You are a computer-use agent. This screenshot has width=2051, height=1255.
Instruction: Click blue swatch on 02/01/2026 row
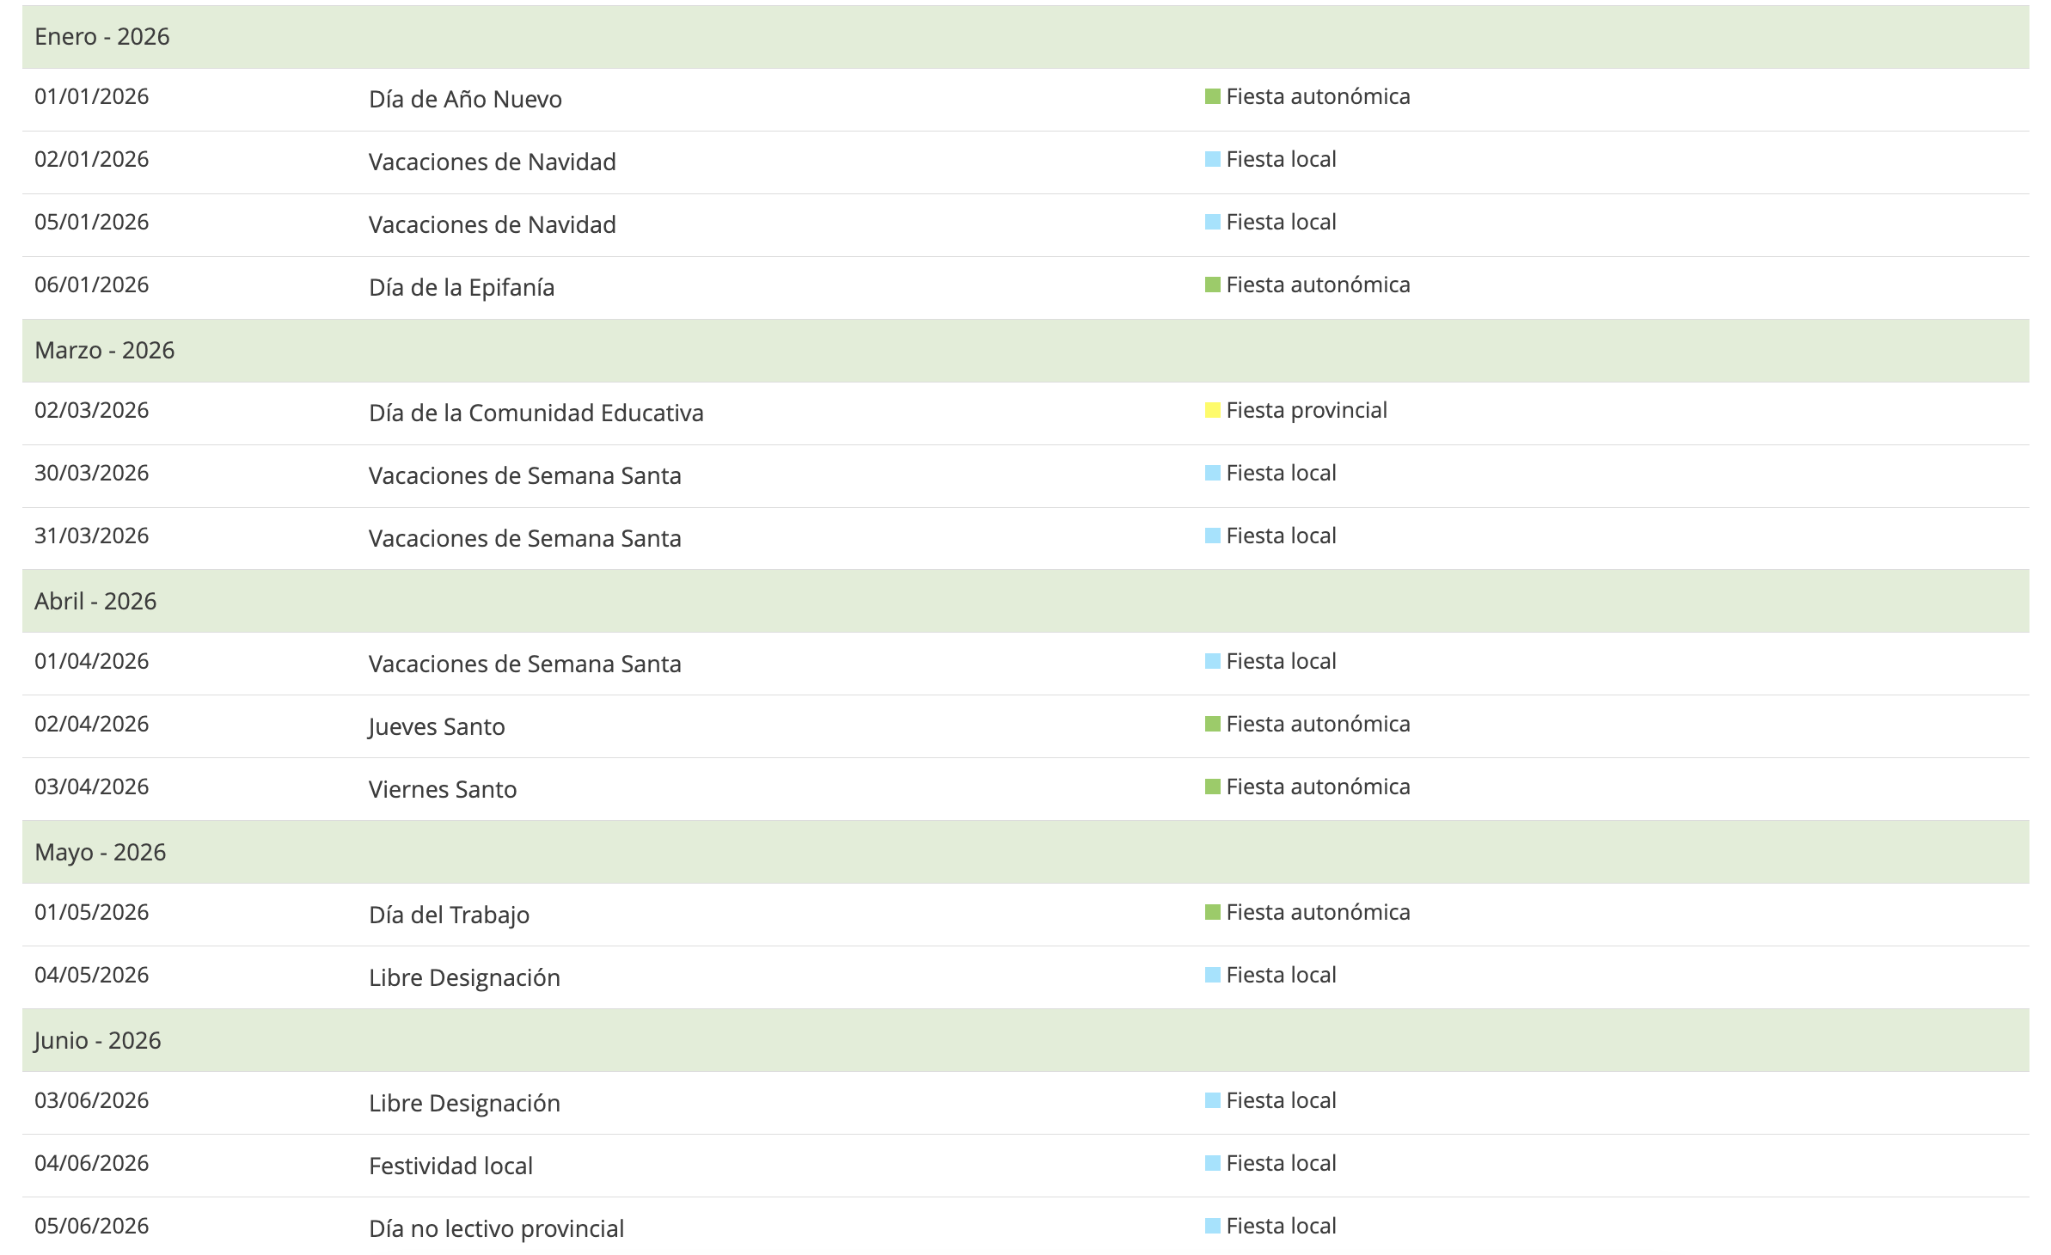pos(1212,160)
